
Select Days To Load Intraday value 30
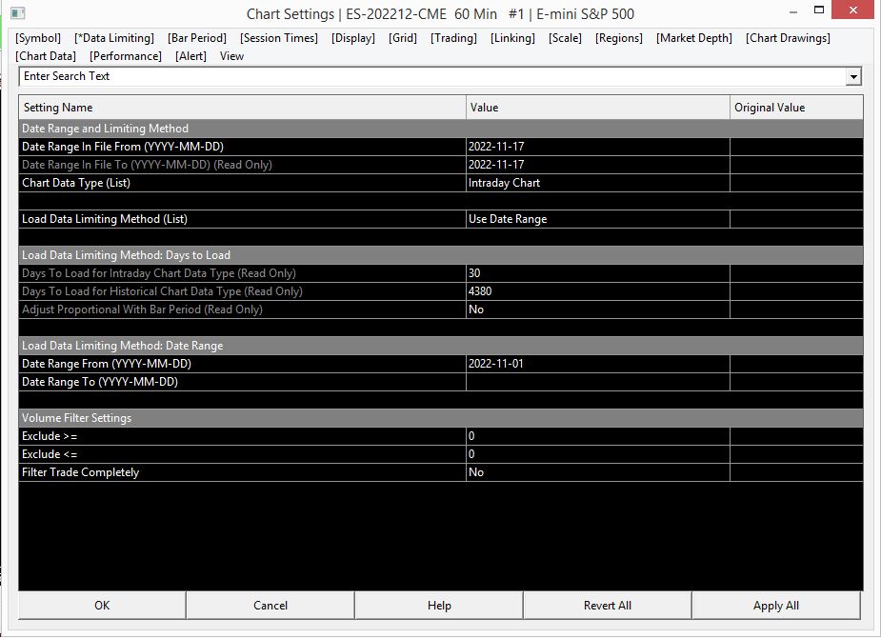pyautogui.click(x=598, y=273)
